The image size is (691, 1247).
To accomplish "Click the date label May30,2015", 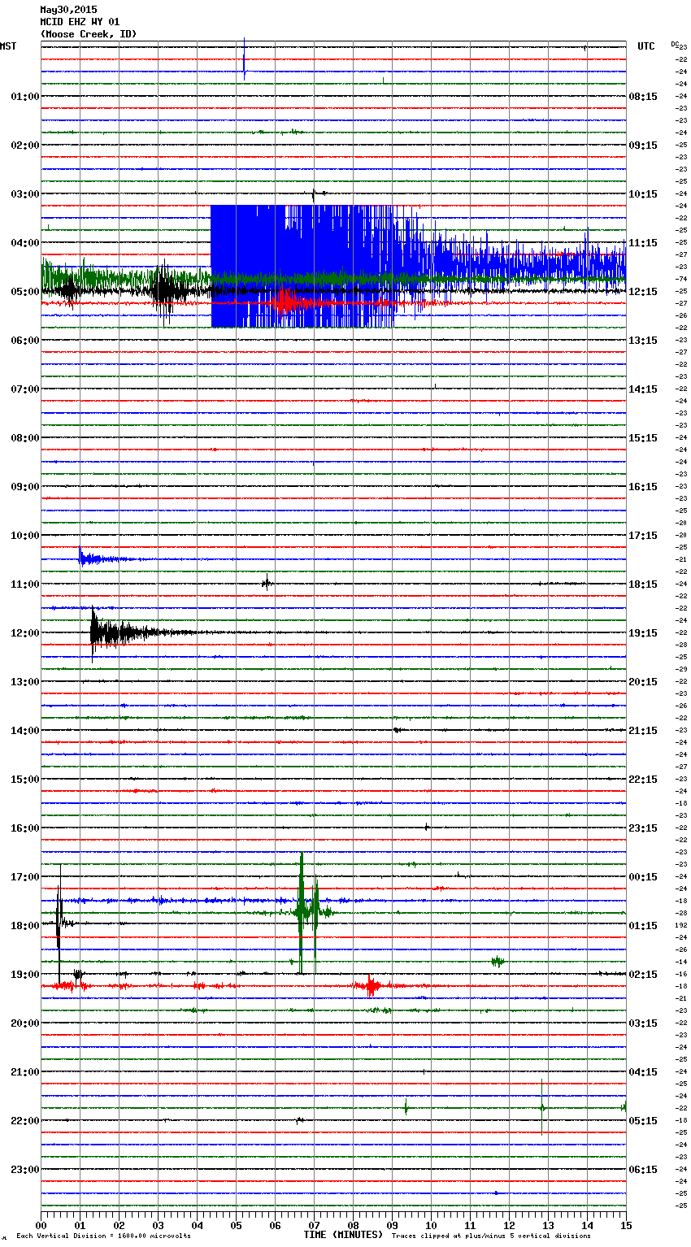I will pos(68,10).
